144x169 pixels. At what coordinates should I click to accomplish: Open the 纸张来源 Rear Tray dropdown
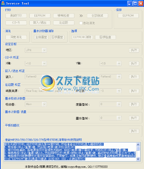click(x=47, y=91)
